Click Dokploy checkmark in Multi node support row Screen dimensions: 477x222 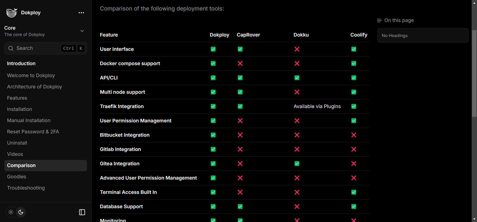[x=213, y=92]
